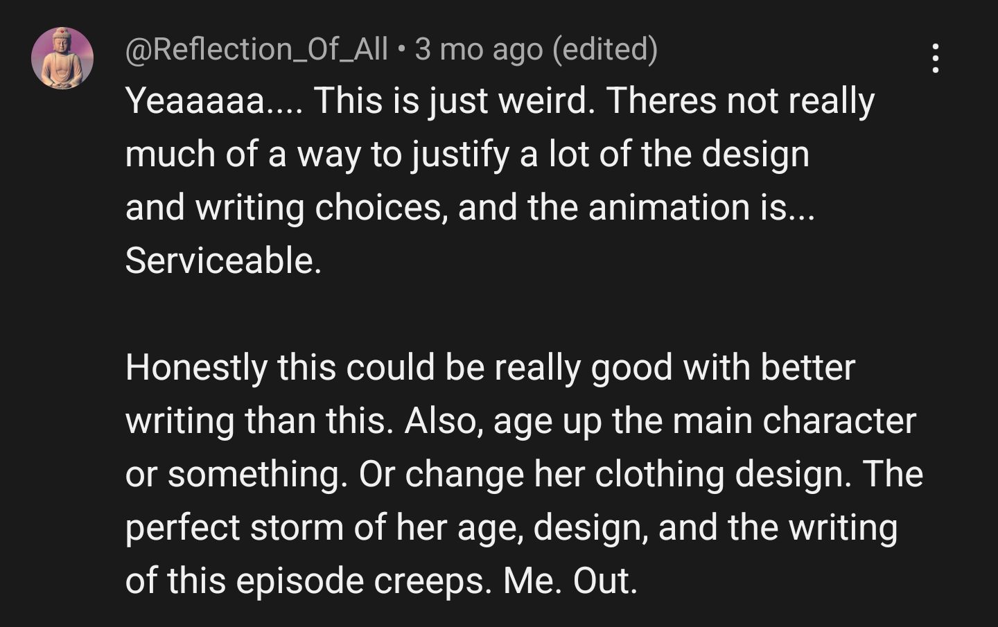This screenshot has height=627, width=998.
Task: Click the Buddha statue profile avatar
Action: click(62, 58)
